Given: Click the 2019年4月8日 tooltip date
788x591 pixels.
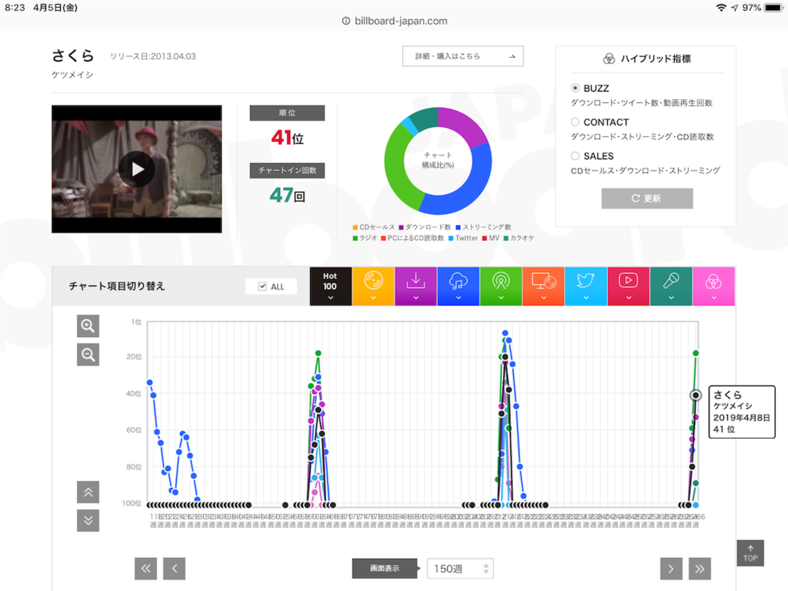Looking at the screenshot, I should (x=741, y=418).
